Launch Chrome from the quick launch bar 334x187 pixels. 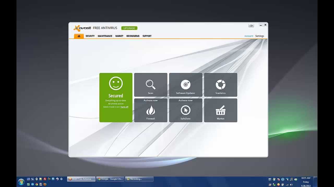tap(37, 184)
